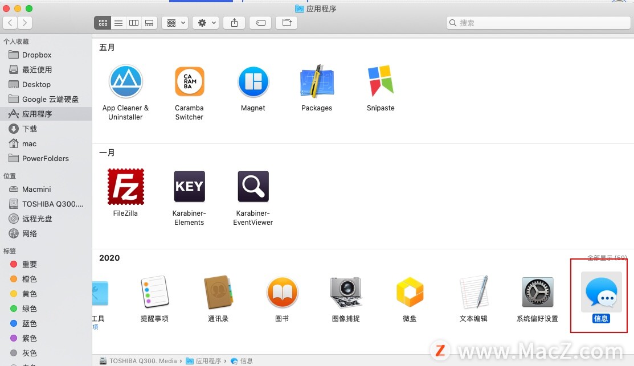Click 应用程序 in the path bar
The height and width of the screenshot is (366, 634).
pos(204,361)
